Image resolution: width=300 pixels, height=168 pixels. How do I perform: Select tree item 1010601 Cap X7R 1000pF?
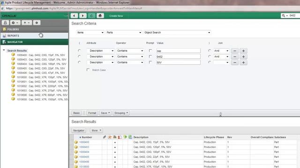(x=43, y=82)
